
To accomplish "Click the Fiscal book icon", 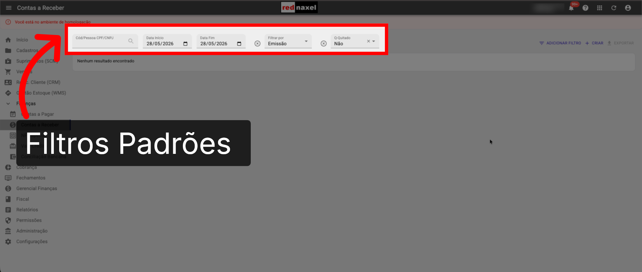I will coord(8,199).
